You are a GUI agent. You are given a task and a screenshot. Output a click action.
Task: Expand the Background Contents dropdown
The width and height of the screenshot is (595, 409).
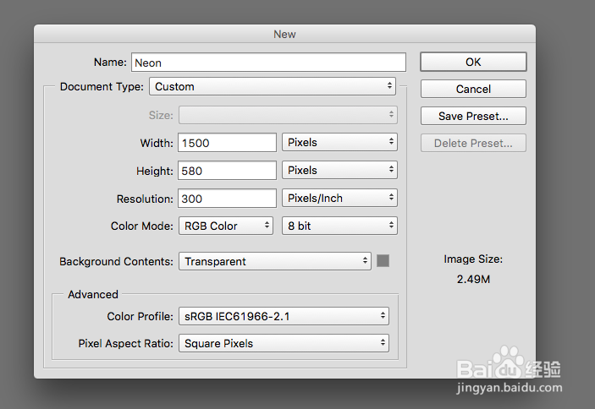[x=275, y=261]
